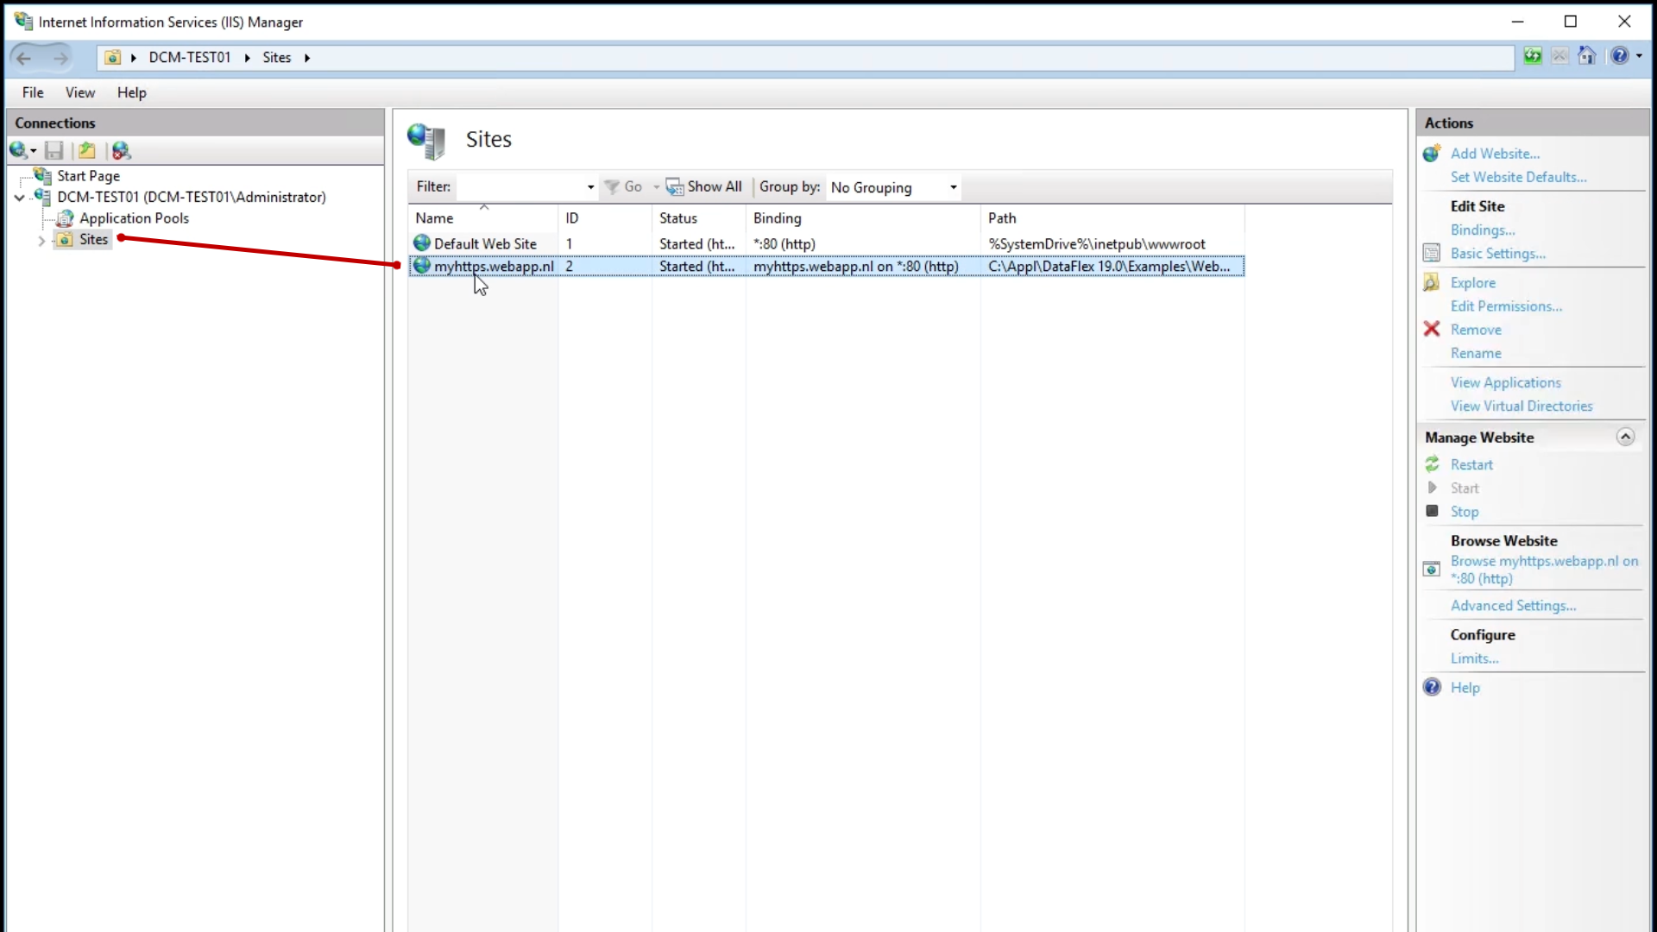Image resolution: width=1657 pixels, height=932 pixels.
Task: Click the Refresh Page icon in the address bar
Action: point(1532,57)
